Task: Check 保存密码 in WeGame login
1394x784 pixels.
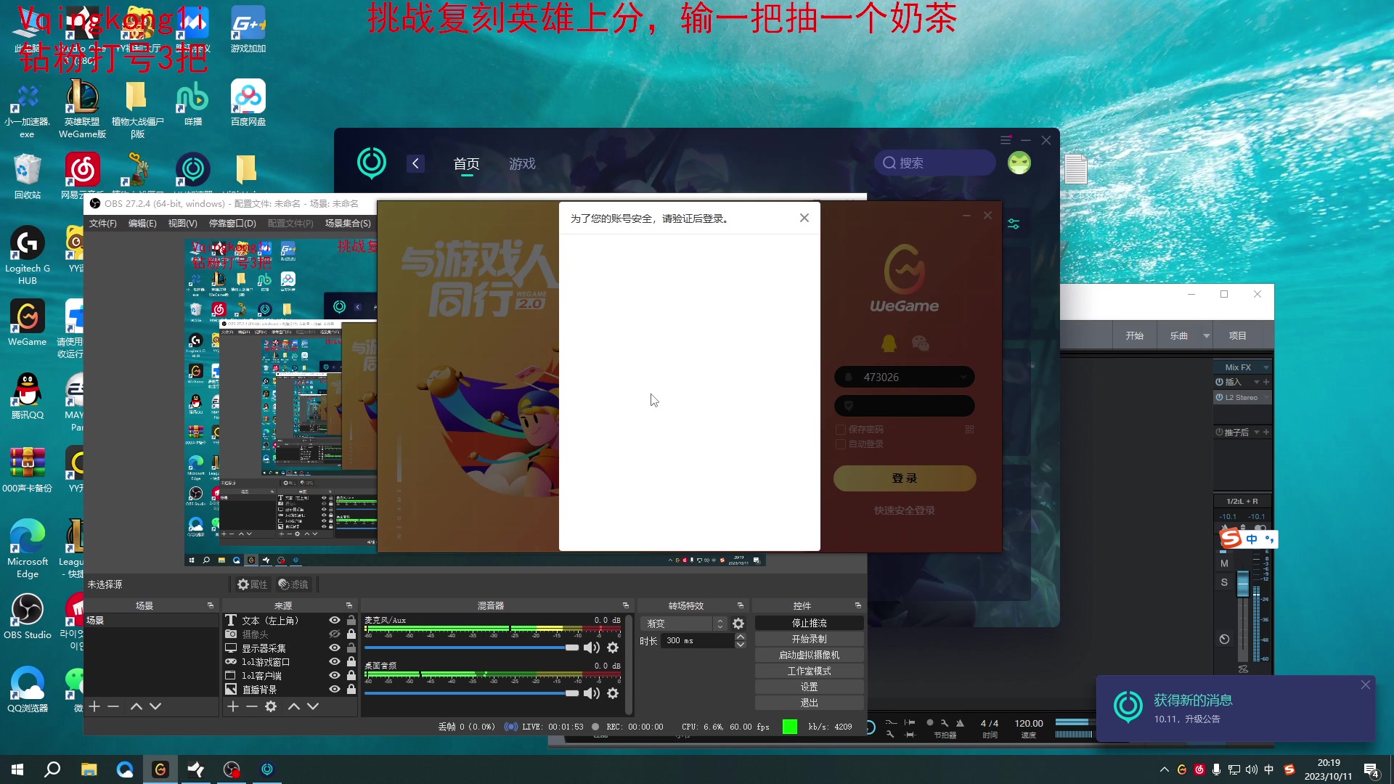Action: pos(841,429)
